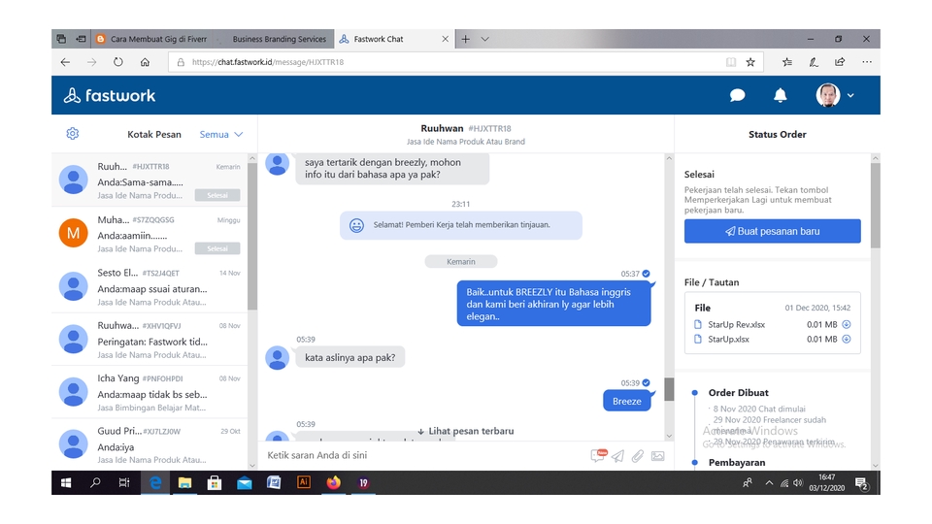Open the Fastwork logo home link
932x524 pixels.
pyautogui.click(x=110, y=96)
